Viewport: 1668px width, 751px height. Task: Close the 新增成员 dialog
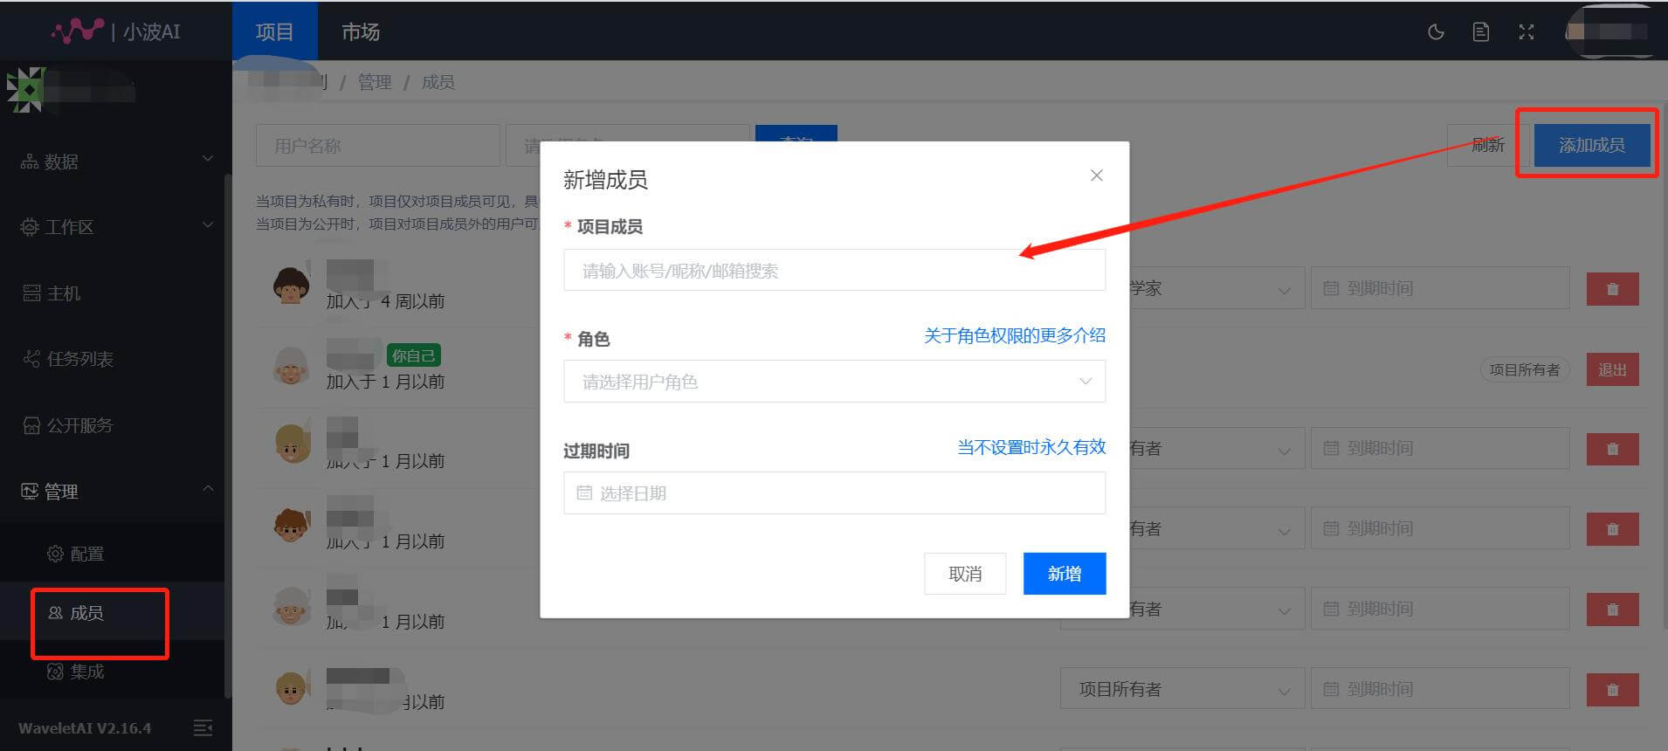coord(1097,176)
